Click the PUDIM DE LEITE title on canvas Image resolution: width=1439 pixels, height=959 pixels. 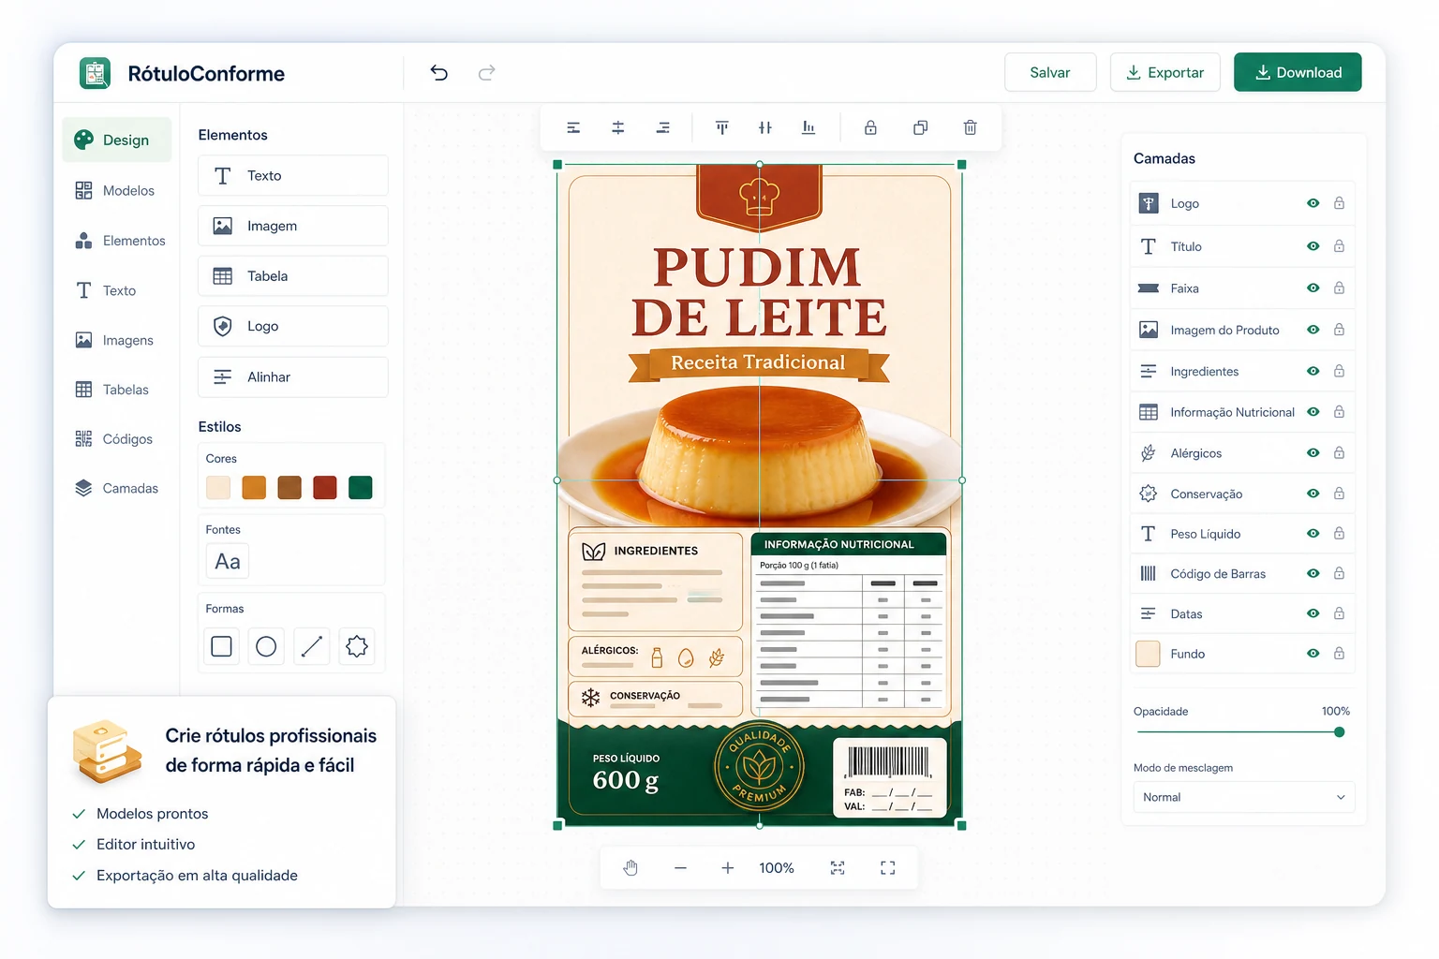(x=759, y=292)
